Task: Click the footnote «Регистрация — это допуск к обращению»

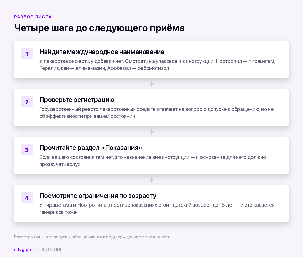Action: tap(92, 237)
